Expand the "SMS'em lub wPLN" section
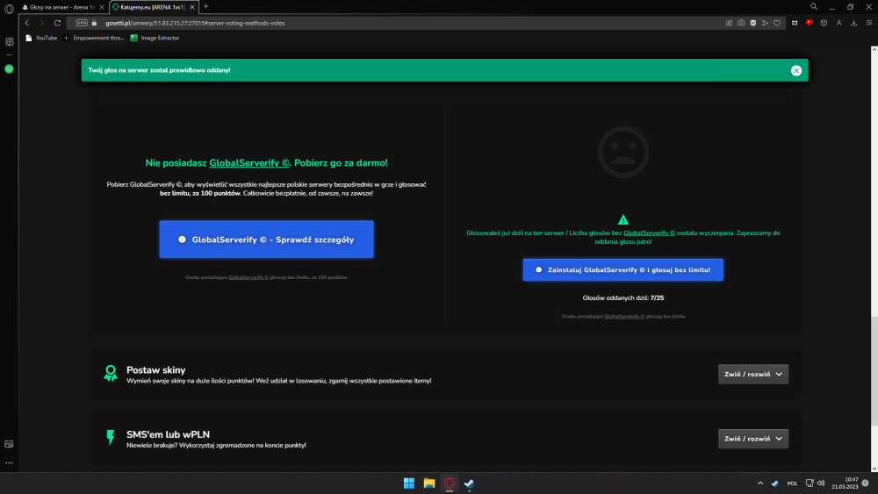 (x=753, y=439)
